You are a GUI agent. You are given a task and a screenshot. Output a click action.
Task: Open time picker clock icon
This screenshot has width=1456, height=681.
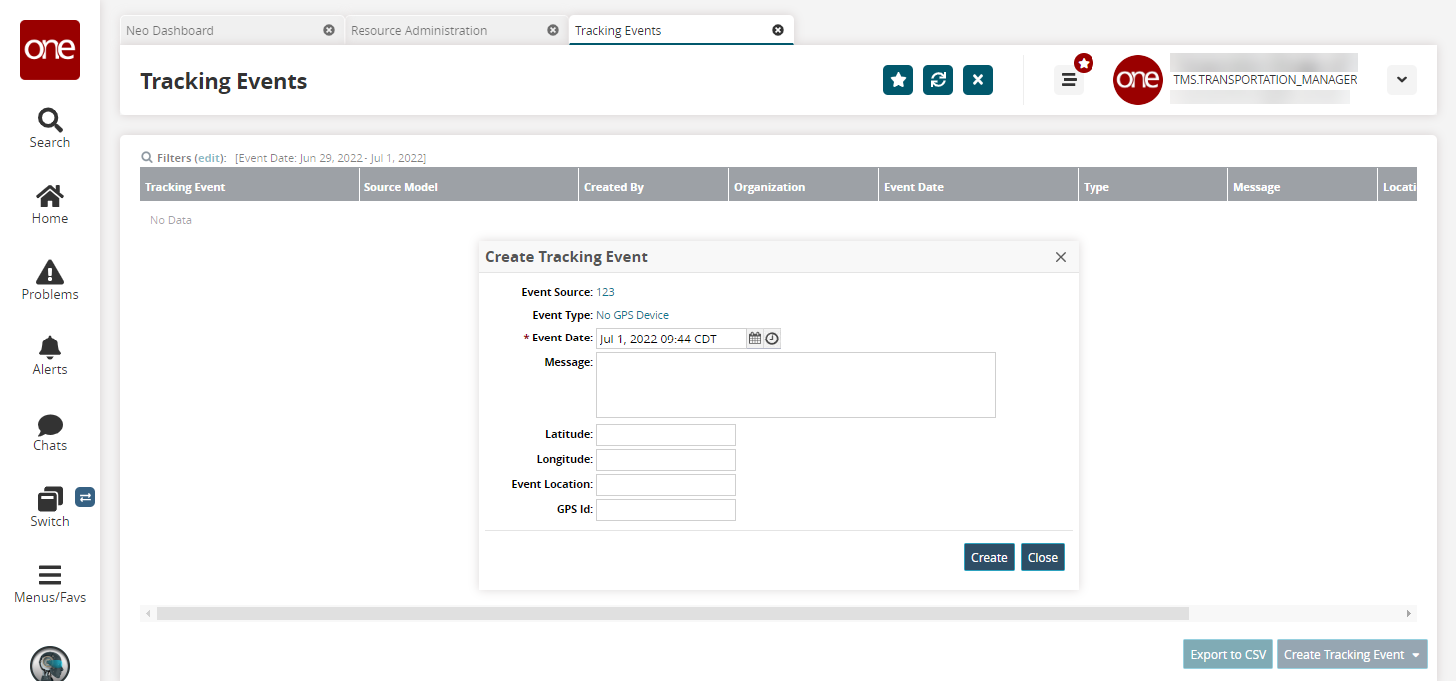click(x=772, y=339)
